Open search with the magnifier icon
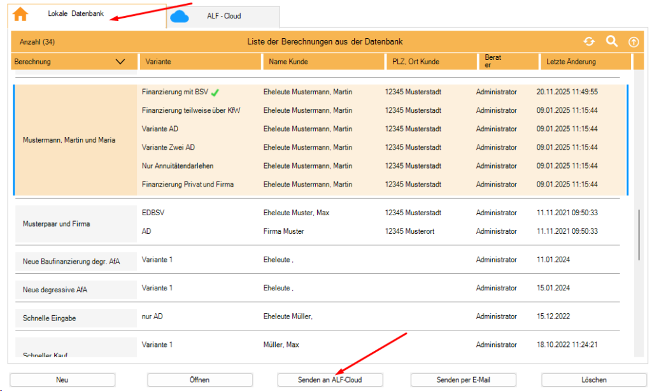The image size is (652, 391). point(612,41)
